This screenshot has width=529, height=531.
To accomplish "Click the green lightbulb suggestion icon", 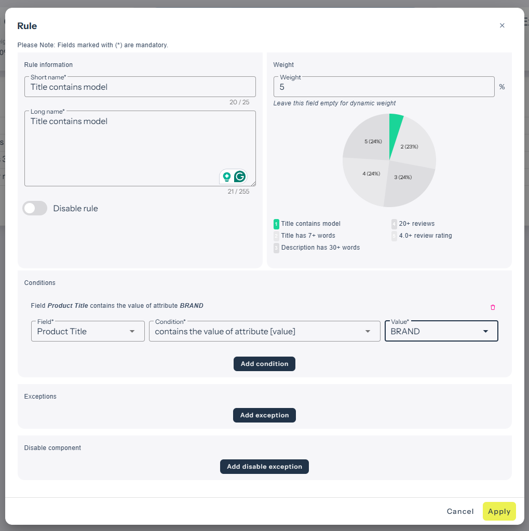I will (x=227, y=176).
